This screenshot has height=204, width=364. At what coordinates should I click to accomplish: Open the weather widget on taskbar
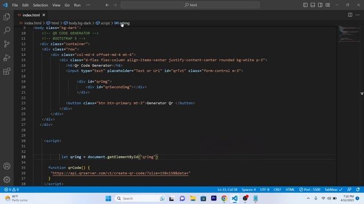pyautogui.click(x=16, y=198)
